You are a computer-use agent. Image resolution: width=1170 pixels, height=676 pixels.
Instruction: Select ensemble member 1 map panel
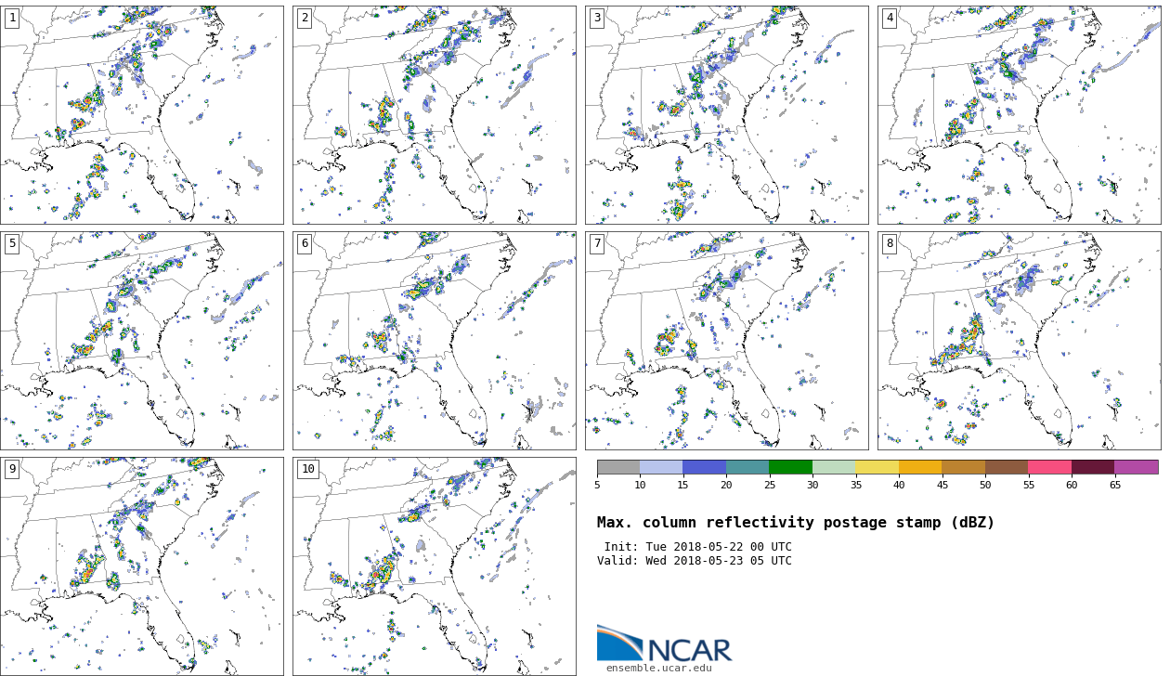point(142,115)
